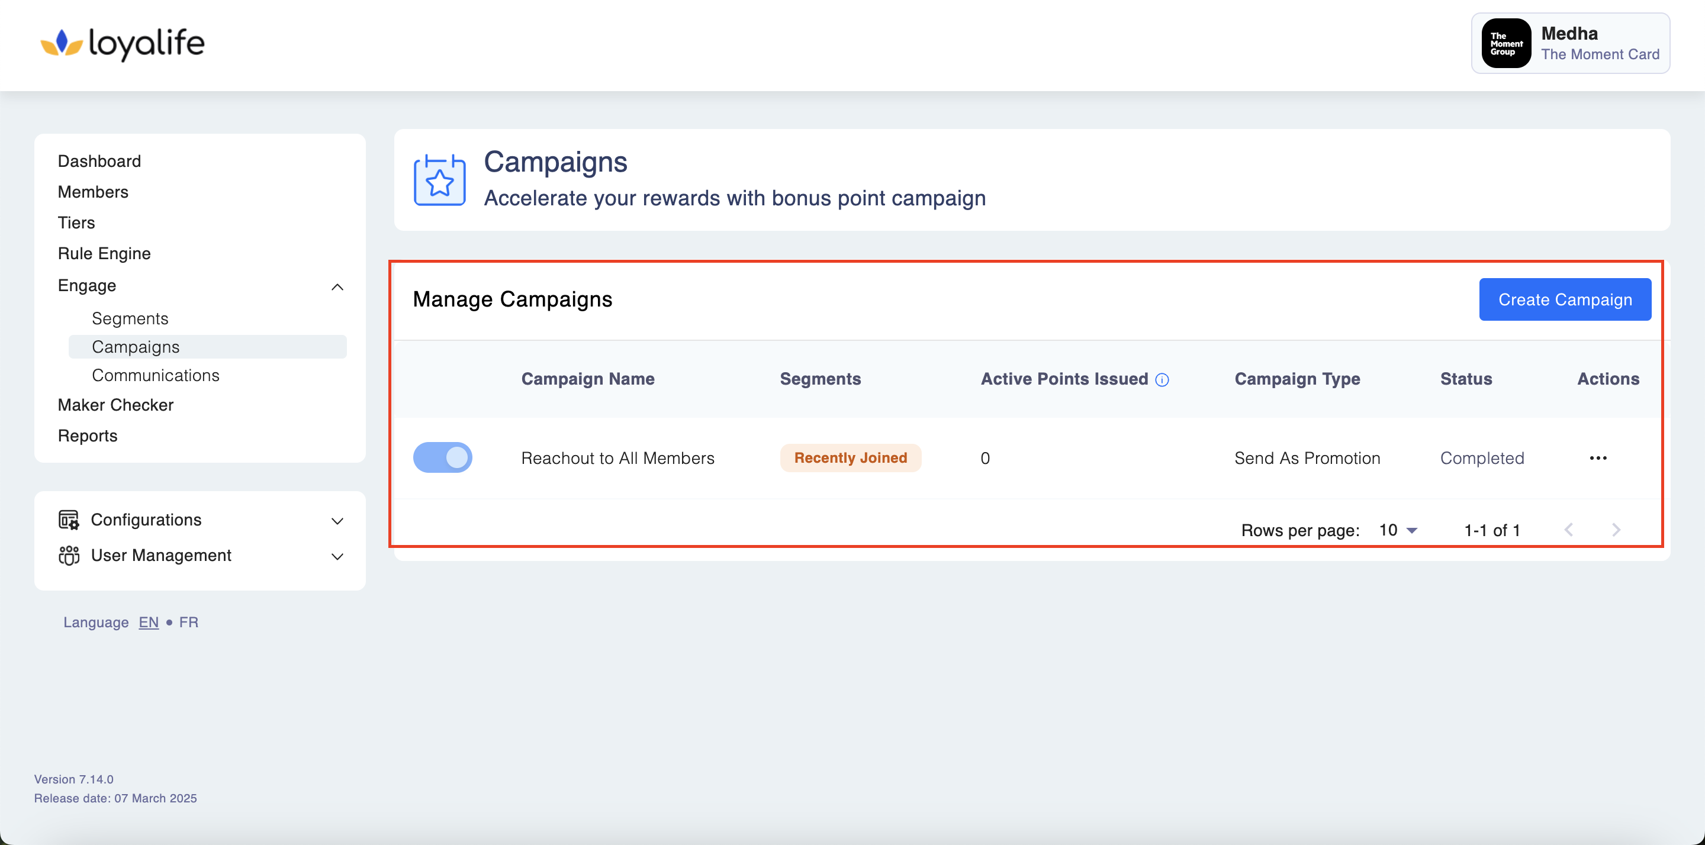
Task: Go to the previous page arrow
Action: coord(1568,530)
